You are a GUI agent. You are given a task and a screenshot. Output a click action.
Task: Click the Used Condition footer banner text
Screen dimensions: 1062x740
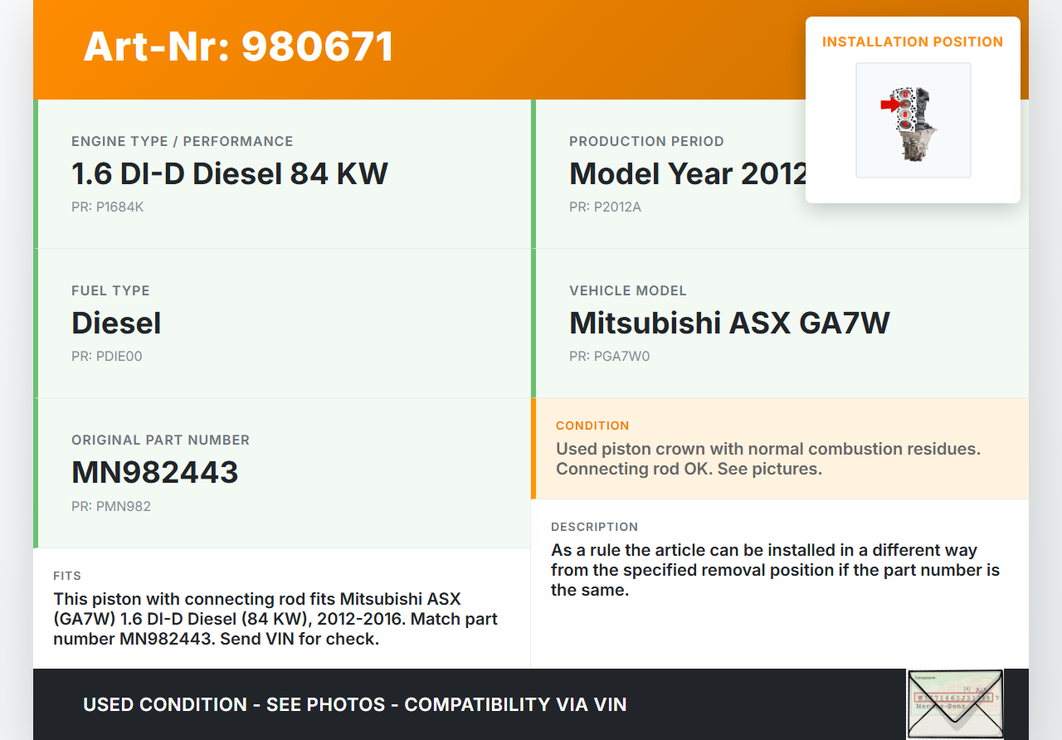(354, 704)
